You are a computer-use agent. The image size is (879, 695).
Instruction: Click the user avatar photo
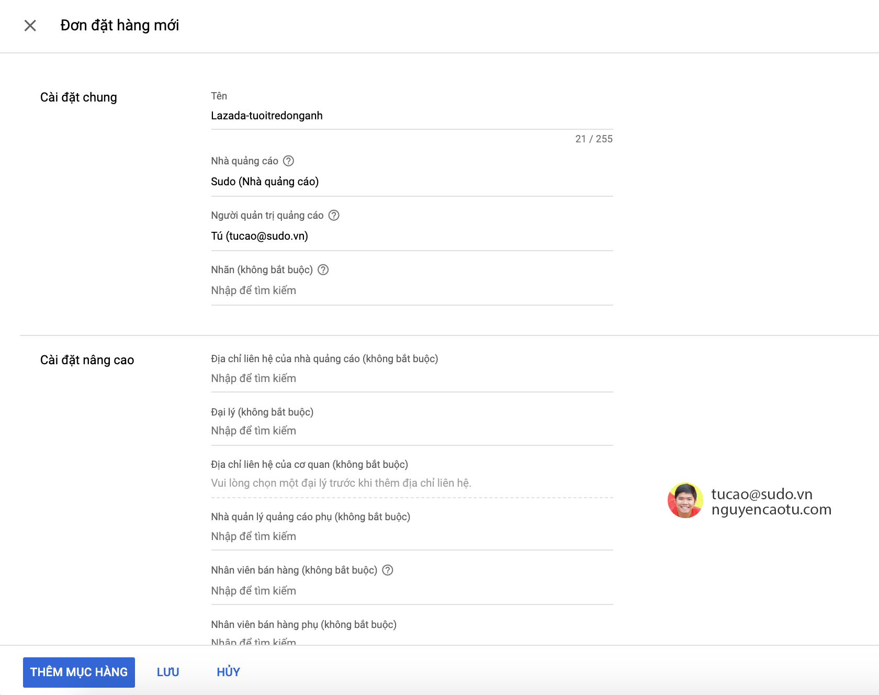685,501
